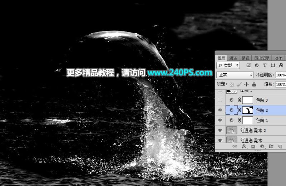This screenshot has height=186, width=286.
Task: Open the 正常 blend mode dropdown
Action: 235,75
